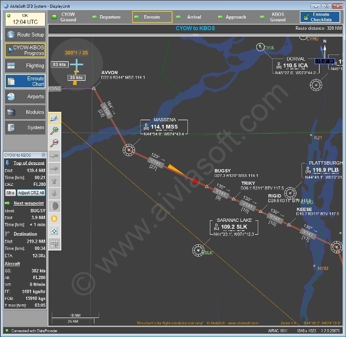346x337 pixels.
Task: Click the AVVON waypoint triangle
Action: click(x=93, y=88)
